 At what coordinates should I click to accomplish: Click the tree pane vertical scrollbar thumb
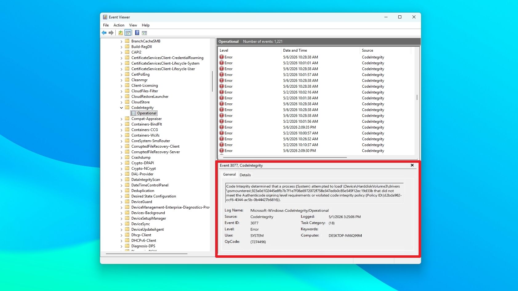click(x=212, y=81)
